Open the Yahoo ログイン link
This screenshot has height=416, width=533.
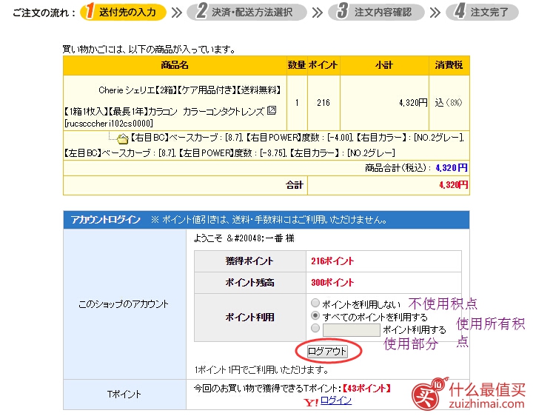(x=336, y=400)
